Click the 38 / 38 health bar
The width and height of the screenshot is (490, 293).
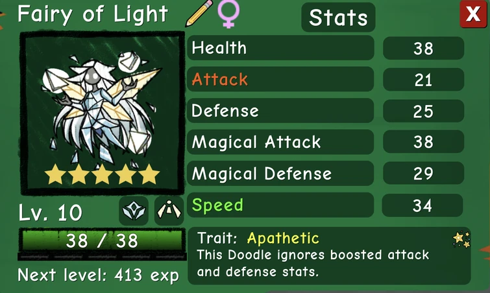pos(102,241)
